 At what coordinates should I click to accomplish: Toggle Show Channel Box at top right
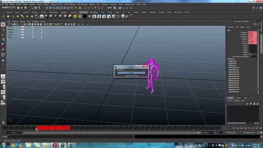coord(261,8)
